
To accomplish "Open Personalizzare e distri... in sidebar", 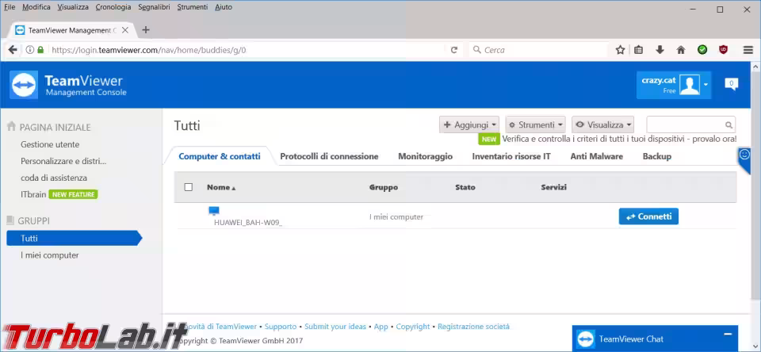I will coord(63,161).
